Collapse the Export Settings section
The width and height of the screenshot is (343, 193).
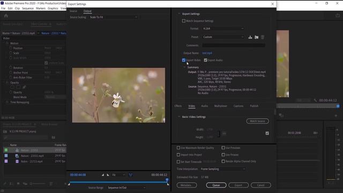point(179,14)
